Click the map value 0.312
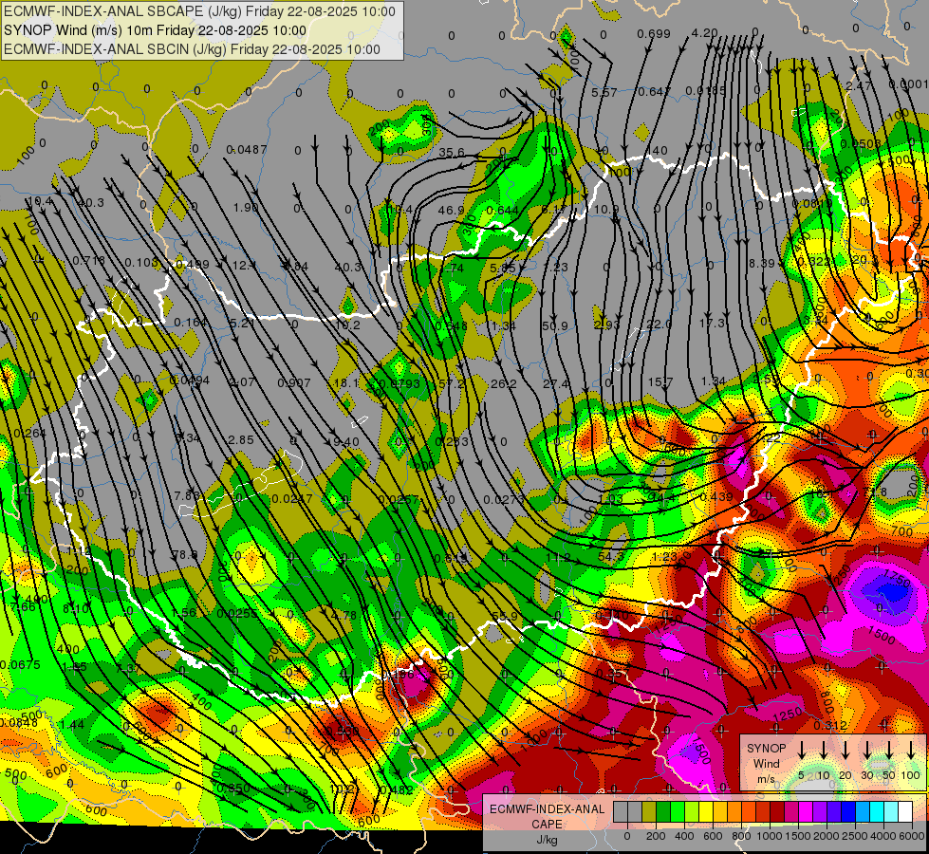929x854 pixels. 830,725
